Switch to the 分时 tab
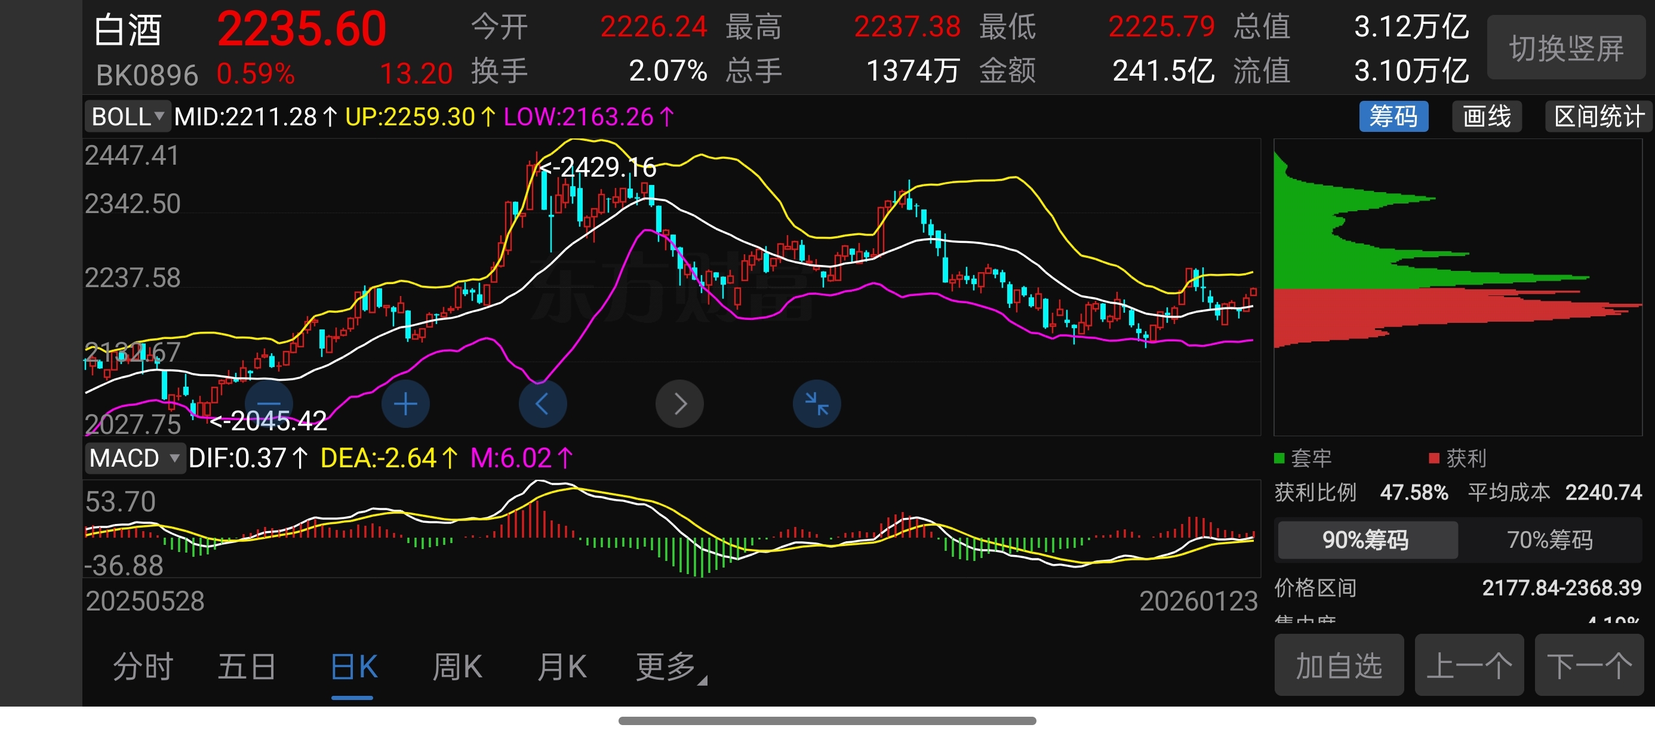Image resolution: width=1655 pixels, height=740 pixels. tap(143, 667)
